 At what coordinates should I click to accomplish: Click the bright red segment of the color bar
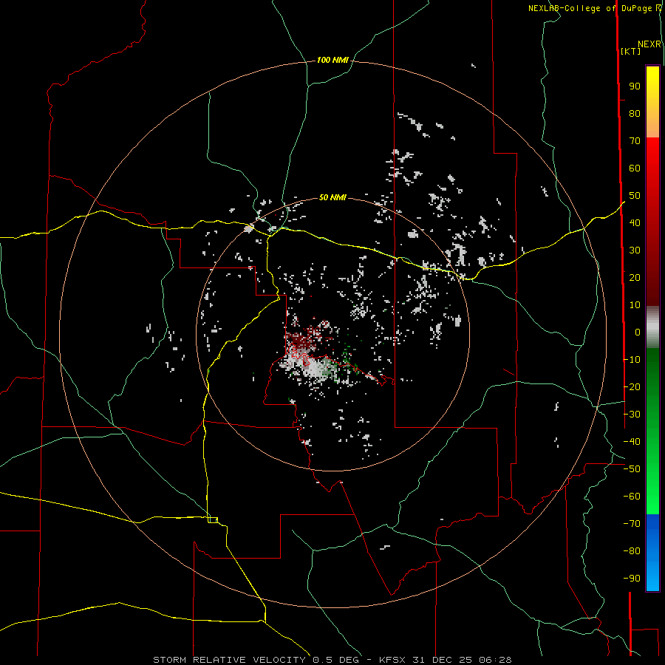(x=652, y=155)
